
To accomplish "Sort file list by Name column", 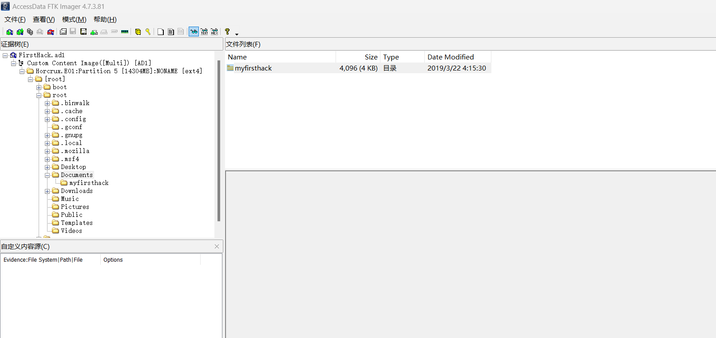I will 281,57.
